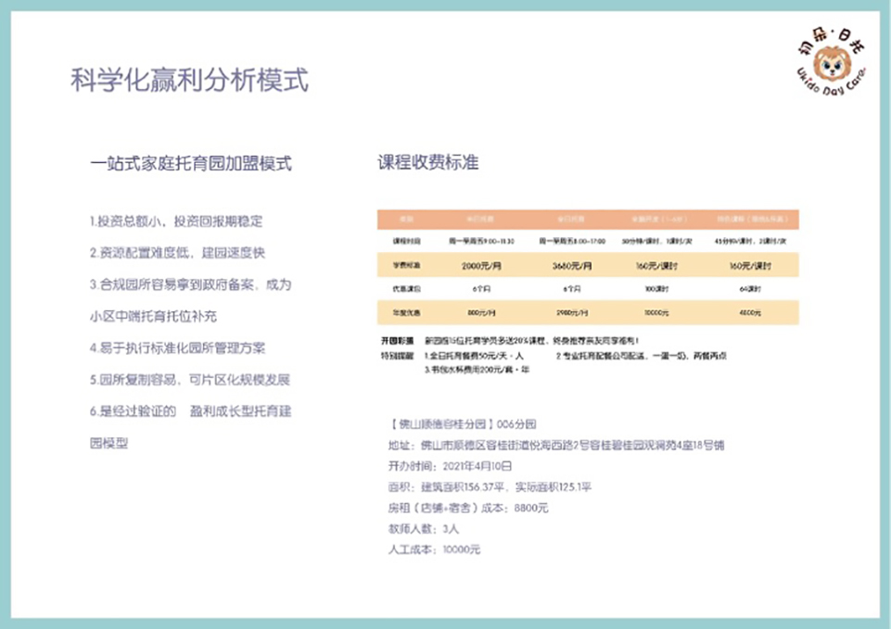Click the 佛山顺德容桂分园 006分园 title

coord(461,424)
